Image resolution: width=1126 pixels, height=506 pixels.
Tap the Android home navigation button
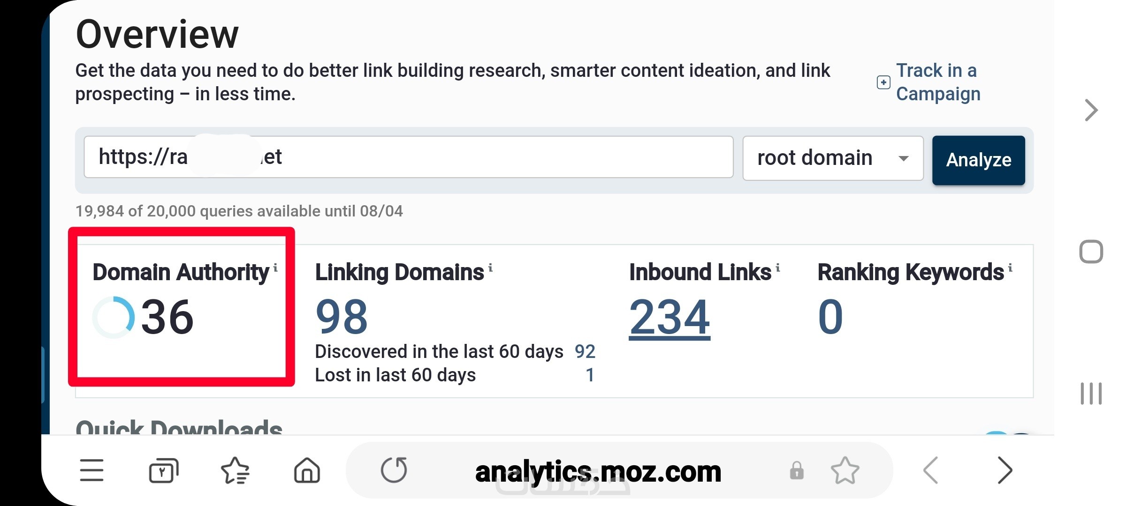pos(1091,252)
